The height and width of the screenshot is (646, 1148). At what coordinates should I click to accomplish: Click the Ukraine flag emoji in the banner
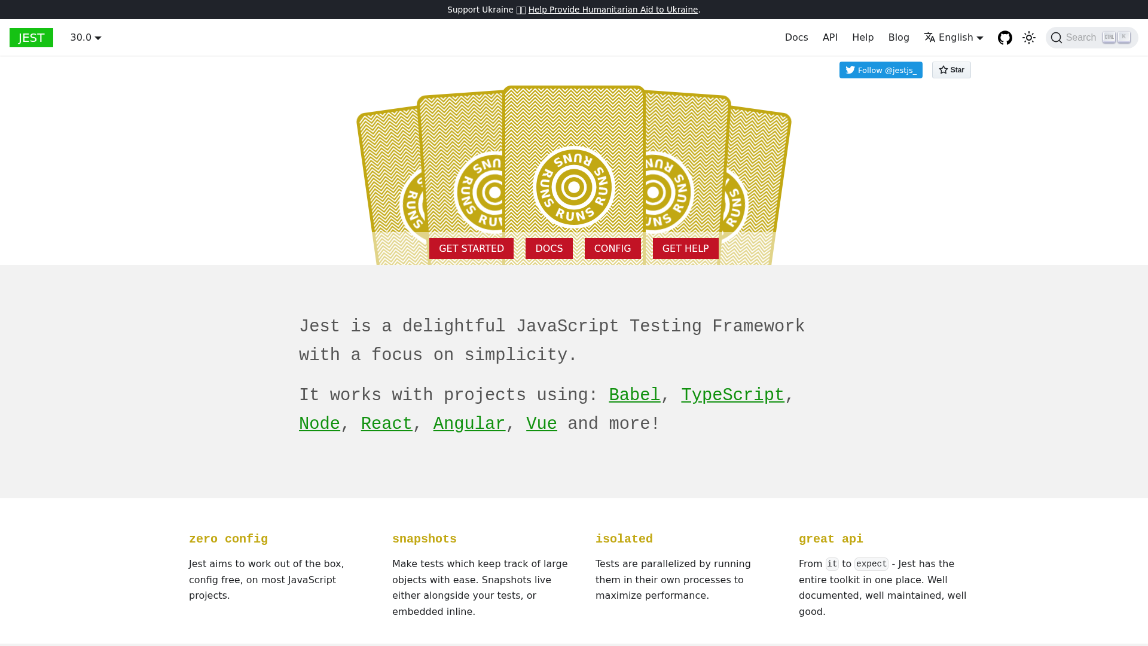pyautogui.click(x=521, y=9)
